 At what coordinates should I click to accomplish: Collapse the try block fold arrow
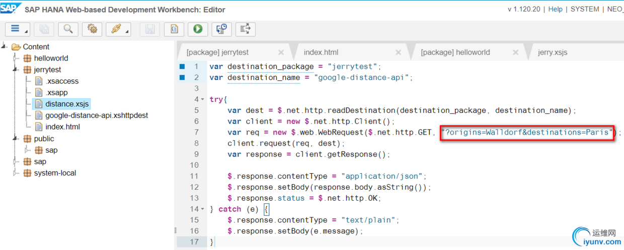coord(203,99)
